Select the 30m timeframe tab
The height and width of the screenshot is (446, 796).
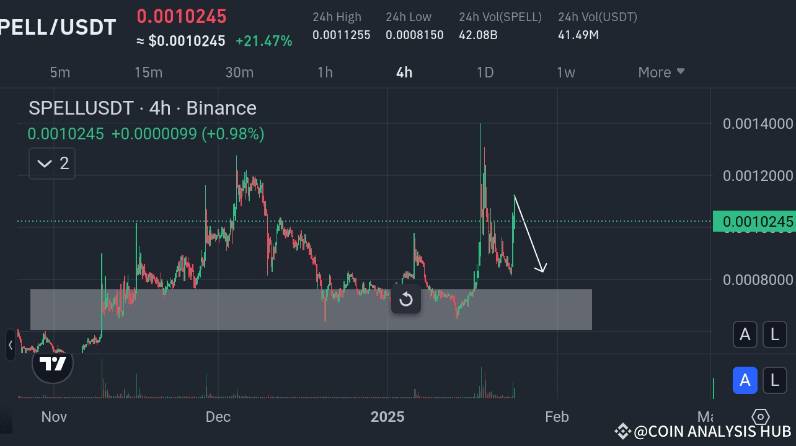pyautogui.click(x=239, y=72)
